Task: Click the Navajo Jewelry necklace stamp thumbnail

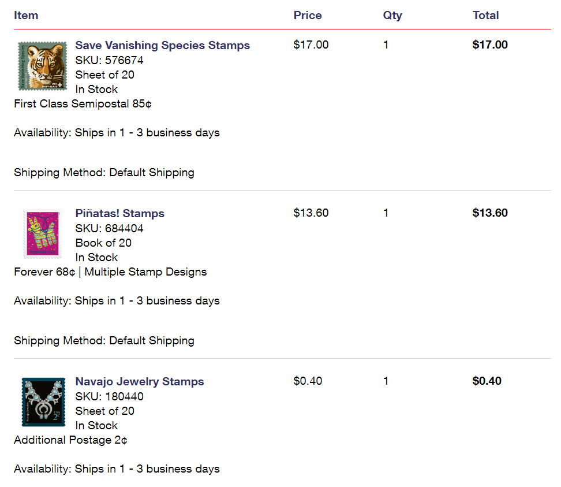Action: coord(42,402)
